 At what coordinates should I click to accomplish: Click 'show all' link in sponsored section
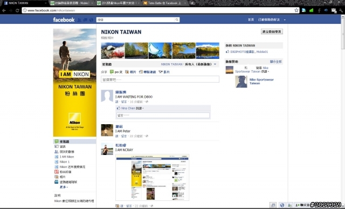coord(275,62)
